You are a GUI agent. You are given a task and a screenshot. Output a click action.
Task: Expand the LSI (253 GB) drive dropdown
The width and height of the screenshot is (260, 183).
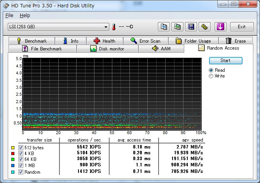(x=106, y=27)
